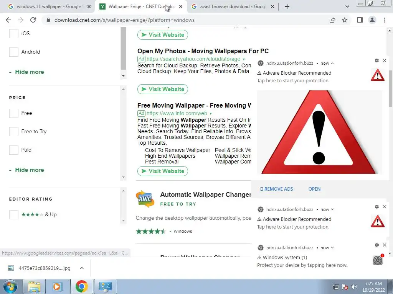Click the platform filter list scrollbar

click(123, 49)
